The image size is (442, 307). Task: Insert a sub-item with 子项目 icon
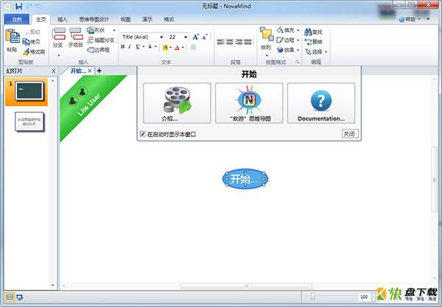pos(76,34)
